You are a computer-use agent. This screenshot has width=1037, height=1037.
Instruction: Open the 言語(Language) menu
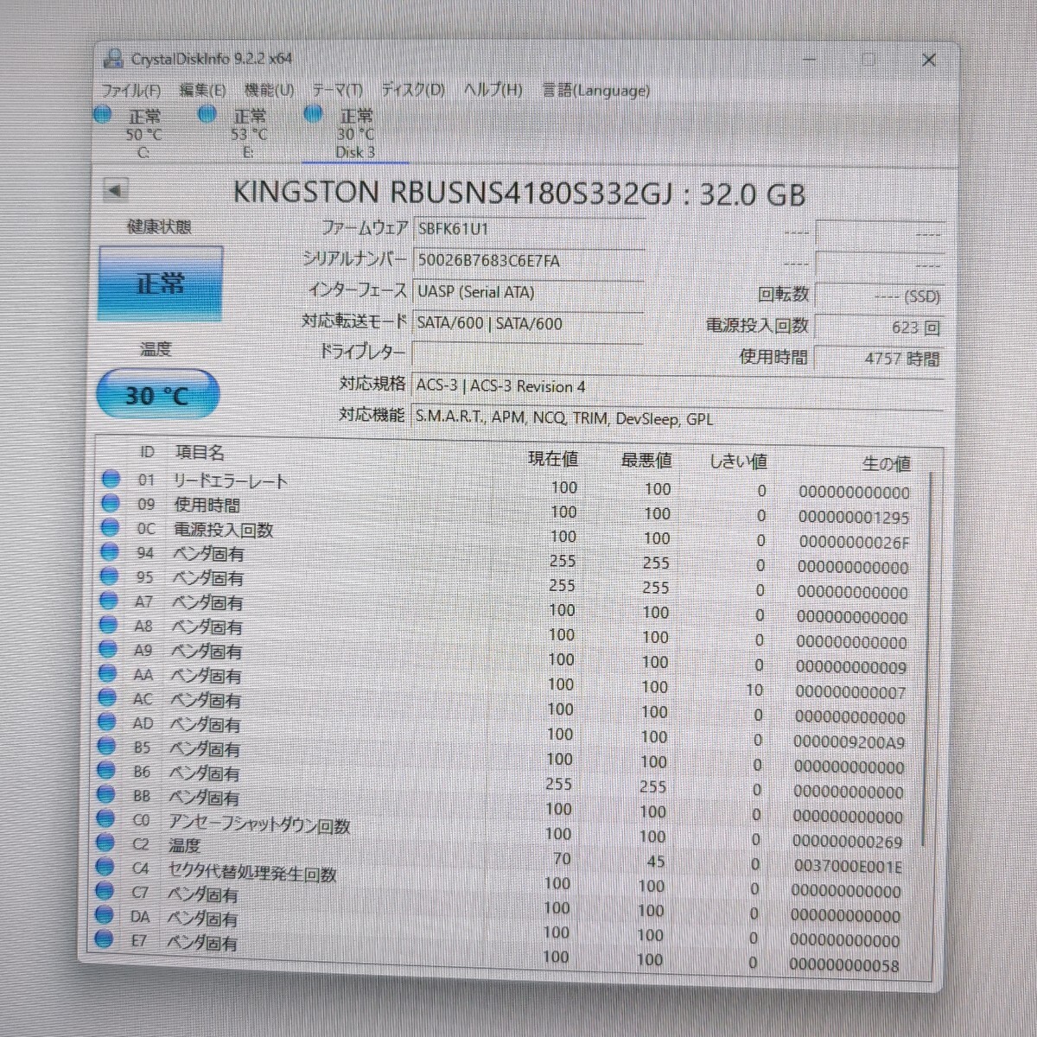coord(596,90)
